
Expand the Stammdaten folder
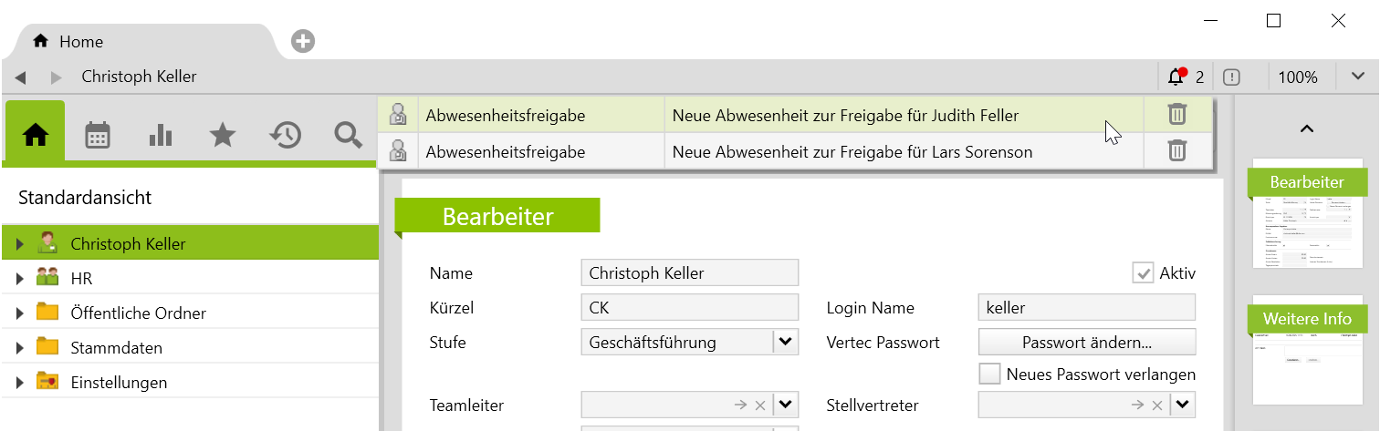point(20,348)
